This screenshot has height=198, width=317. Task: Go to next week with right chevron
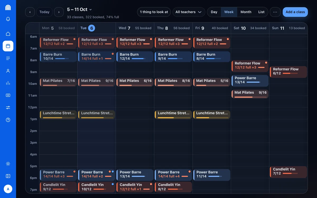[59, 12]
